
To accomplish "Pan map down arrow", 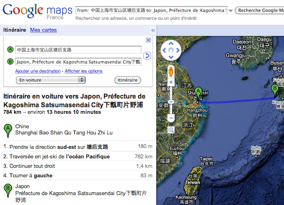I will (171, 57).
